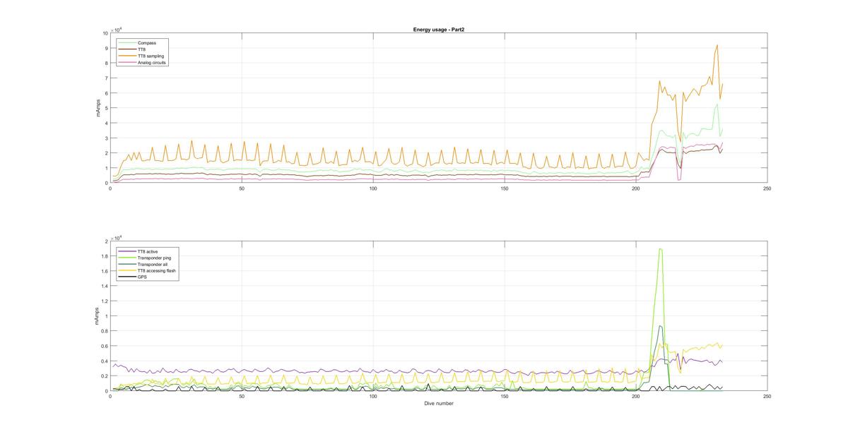This screenshot has height=439, width=848.
Task: Select the 'TT8 sampling' legend label
Action: [151, 56]
